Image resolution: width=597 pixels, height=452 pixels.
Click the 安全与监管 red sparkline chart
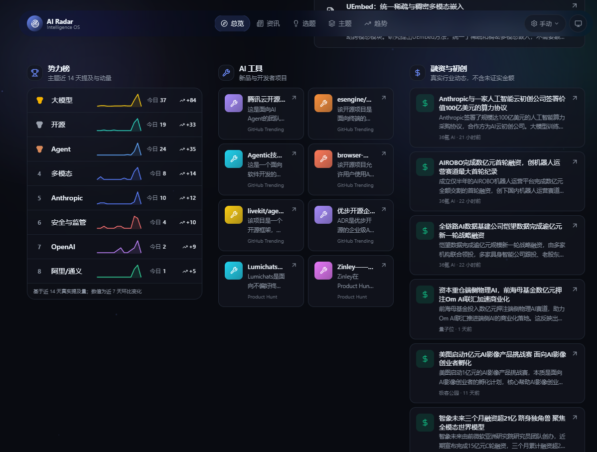[119, 222]
